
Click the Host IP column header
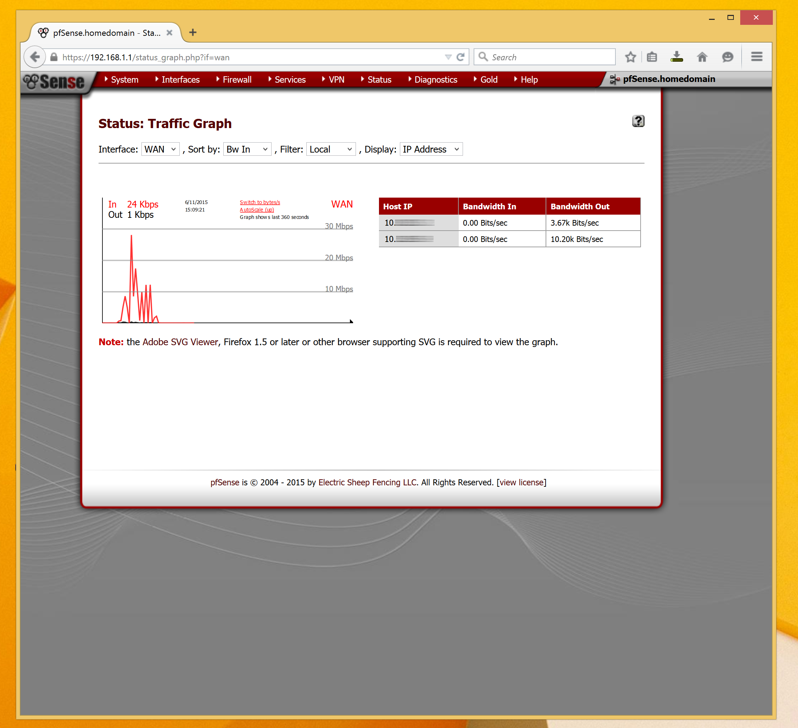click(418, 206)
